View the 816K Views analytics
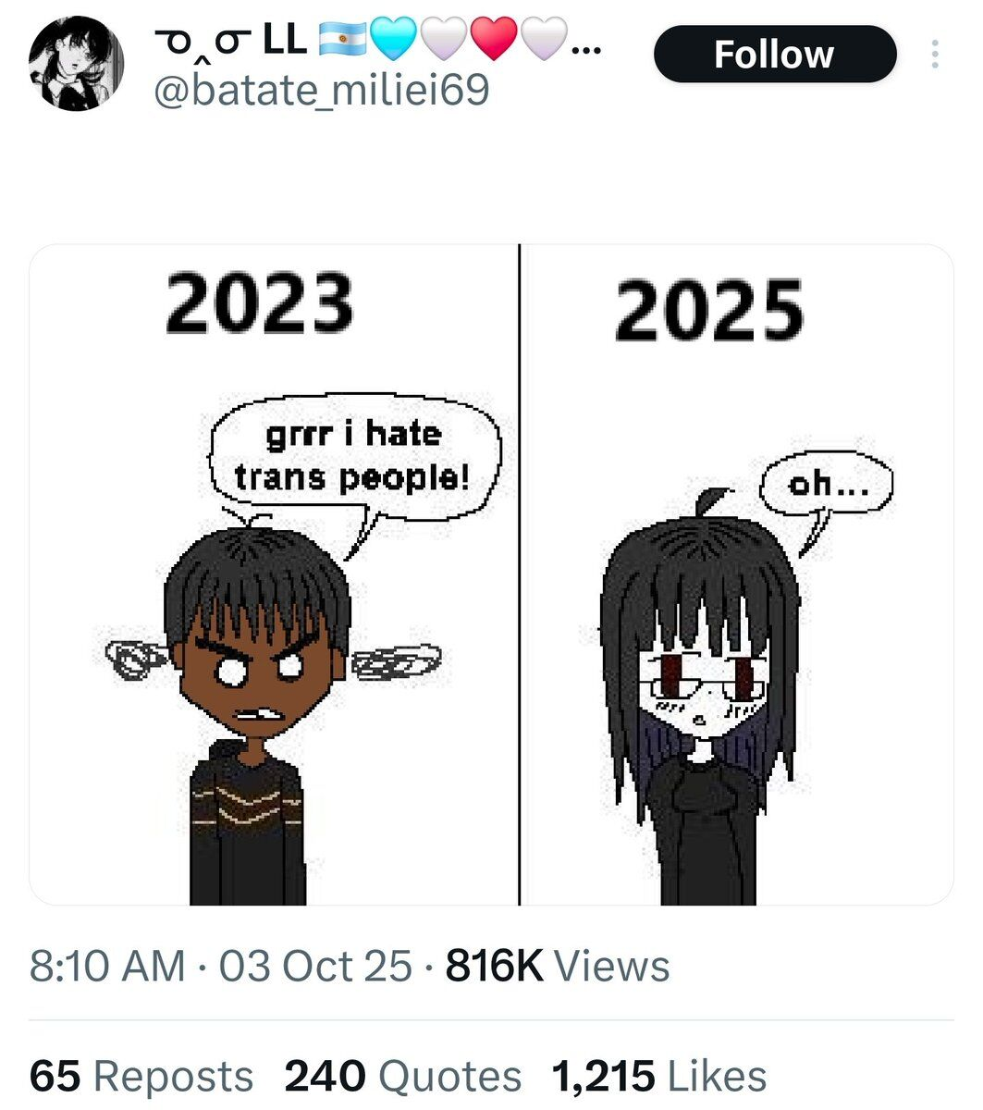Image resolution: width=983 pixels, height=1110 pixels. [557, 967]
